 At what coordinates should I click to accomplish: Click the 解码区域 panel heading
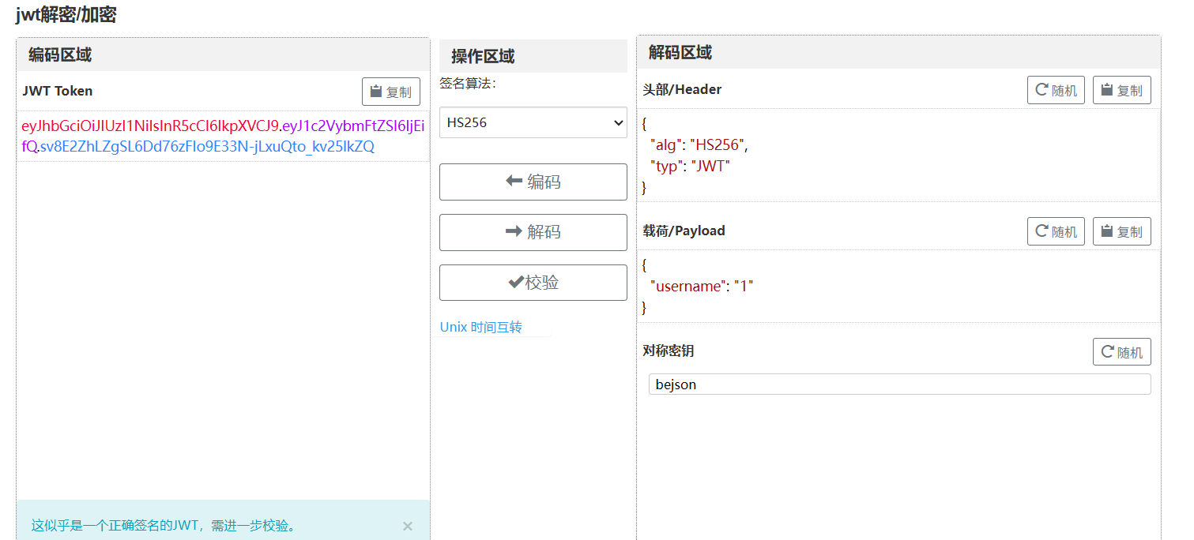[x=680, y=52]
